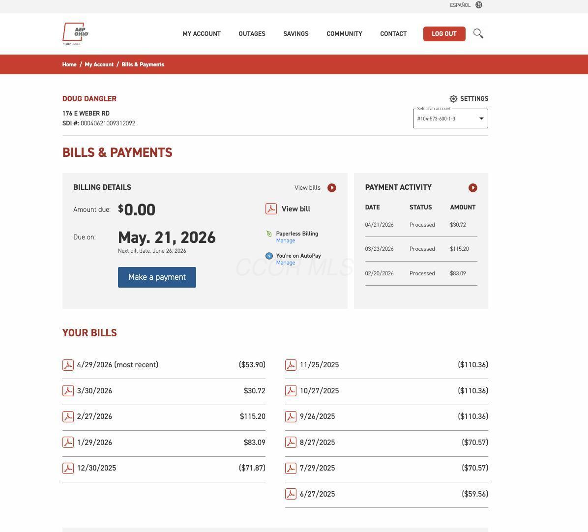Open the 1/29/2026 bill date link
The height and width of the screenshot is (532, 588).
click(x=94, y=443)
